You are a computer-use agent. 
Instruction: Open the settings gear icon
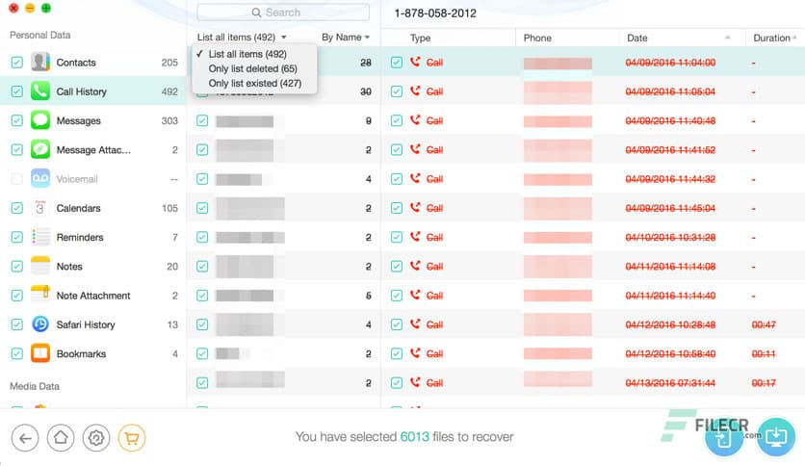click(96, 438)
